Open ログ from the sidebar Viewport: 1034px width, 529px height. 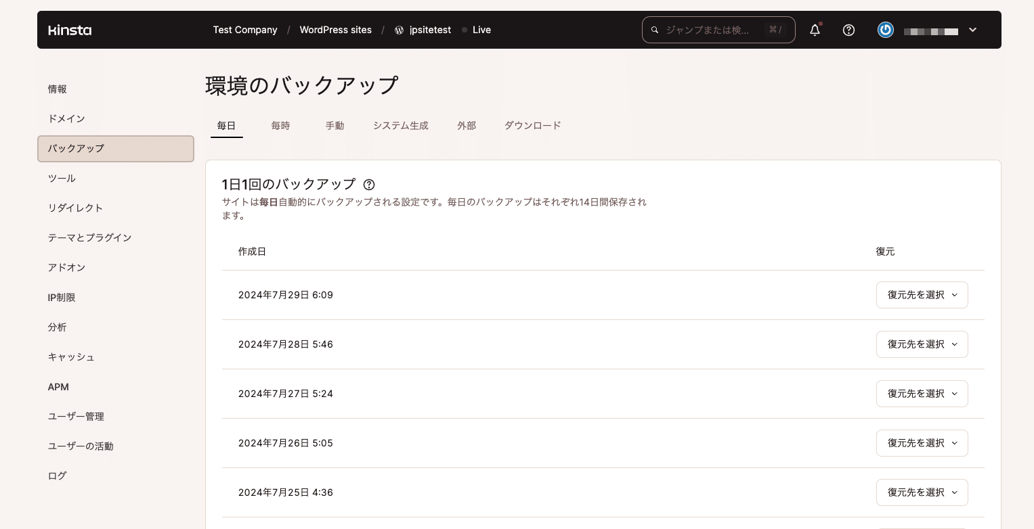pos(57,476)
